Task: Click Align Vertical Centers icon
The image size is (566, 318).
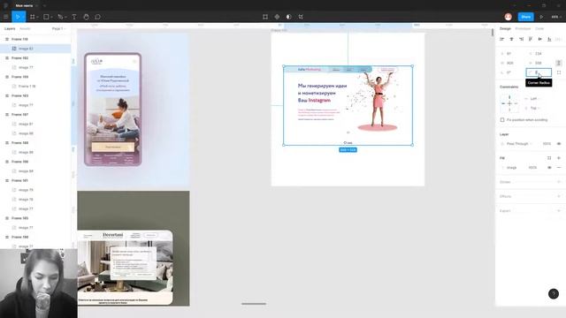Action: [x=540, y=39]
